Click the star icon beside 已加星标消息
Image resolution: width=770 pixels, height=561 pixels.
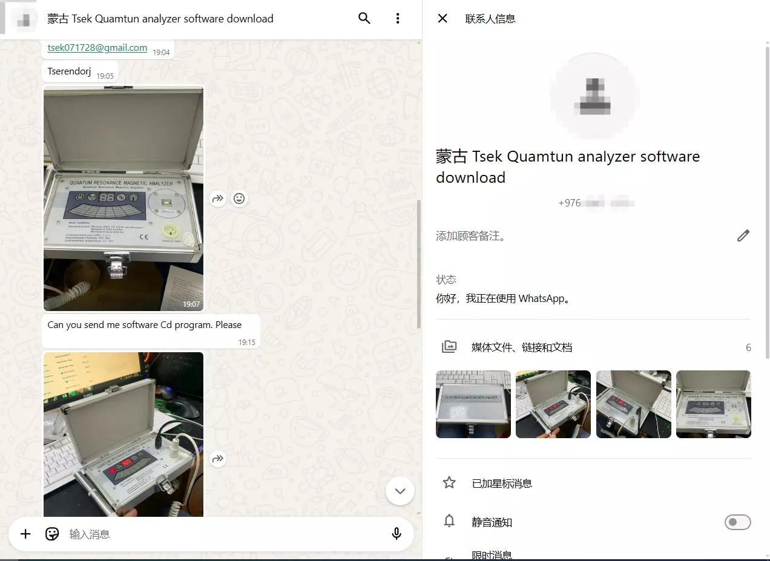click(x=449, y=482)
